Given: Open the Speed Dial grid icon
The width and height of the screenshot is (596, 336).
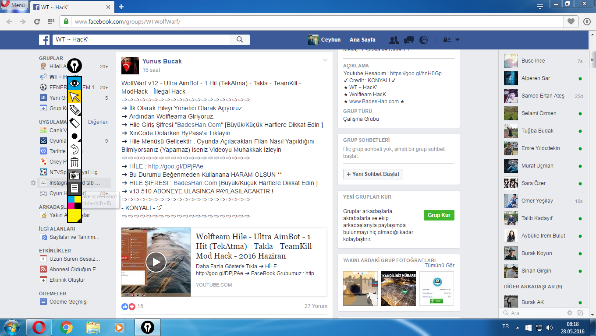Looking at the screenshot, I should (51, 21).
